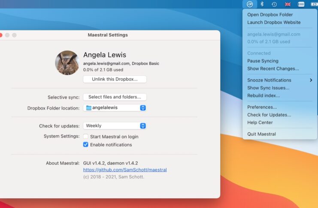Expand Snooze Notifications submenu arrow
318x208 pixels.
pyautogui.click(x=311, y=80)
